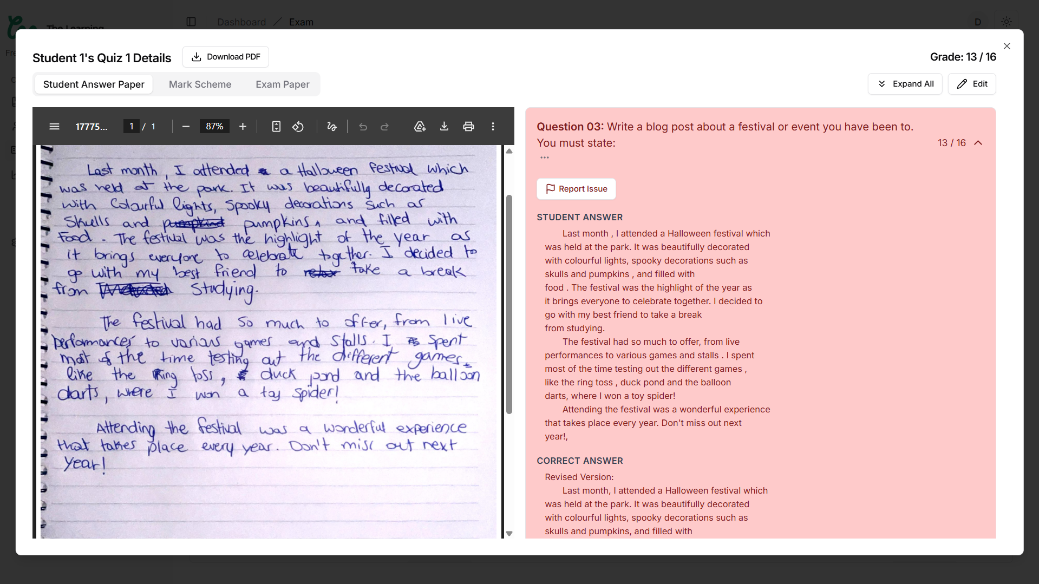Toggle the sidebar panel icon in header
Viewport: 1039px width, 584px height.
pos(191,22)
